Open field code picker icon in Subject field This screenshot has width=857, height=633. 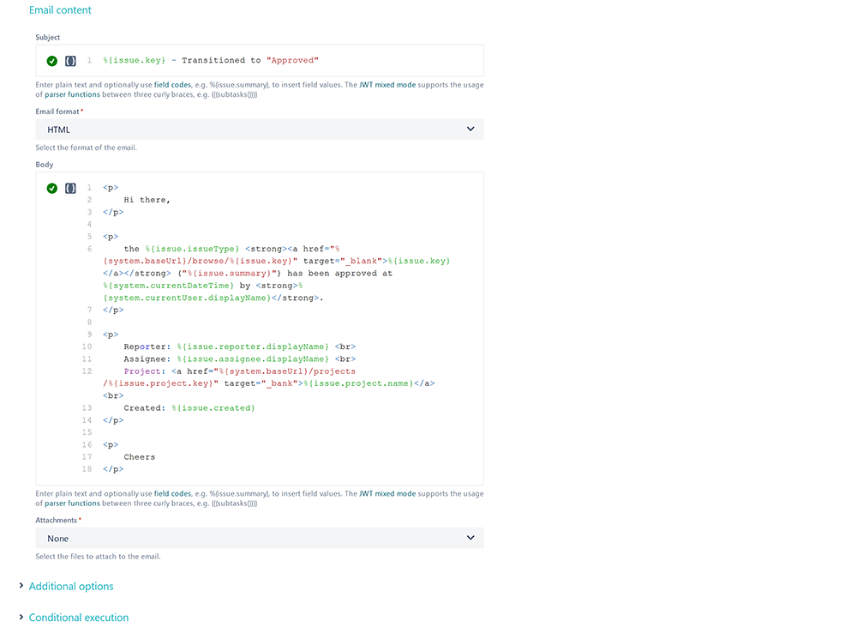pos(70,61)
